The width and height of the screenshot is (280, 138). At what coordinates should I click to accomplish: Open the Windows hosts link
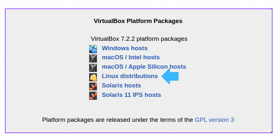pyautogui.click(x=125, y=48)
